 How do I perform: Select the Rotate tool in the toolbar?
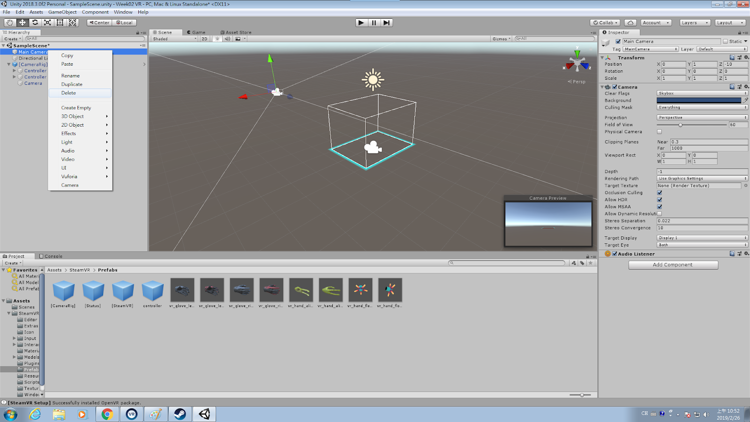coord(35,23)
